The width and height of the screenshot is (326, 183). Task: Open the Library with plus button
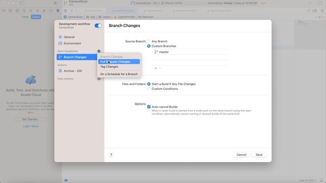click(310, 3)
